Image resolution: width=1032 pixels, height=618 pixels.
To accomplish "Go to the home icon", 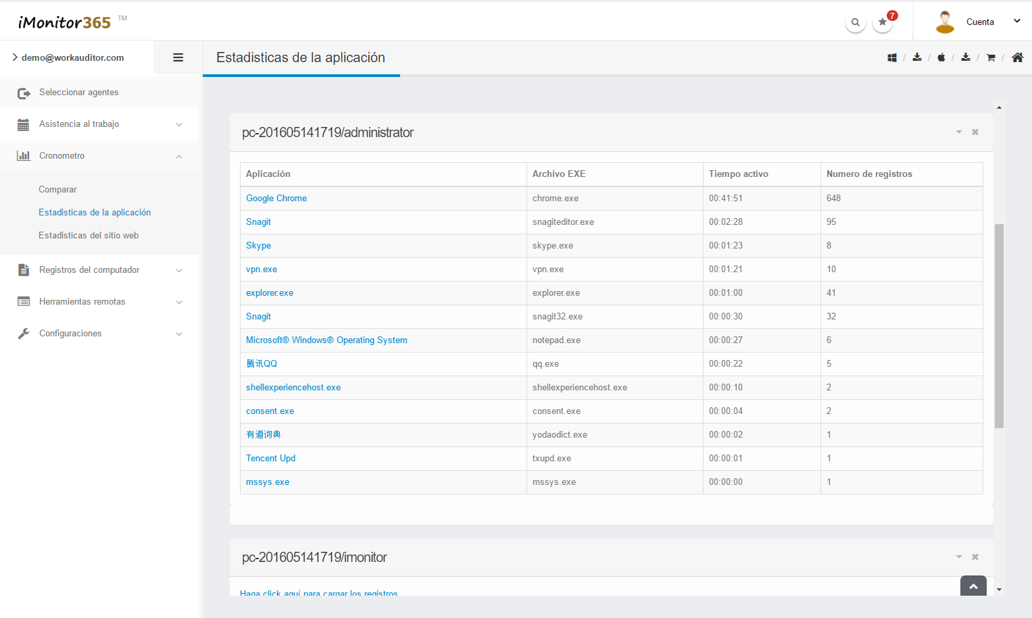I will tap(1017, 58).
